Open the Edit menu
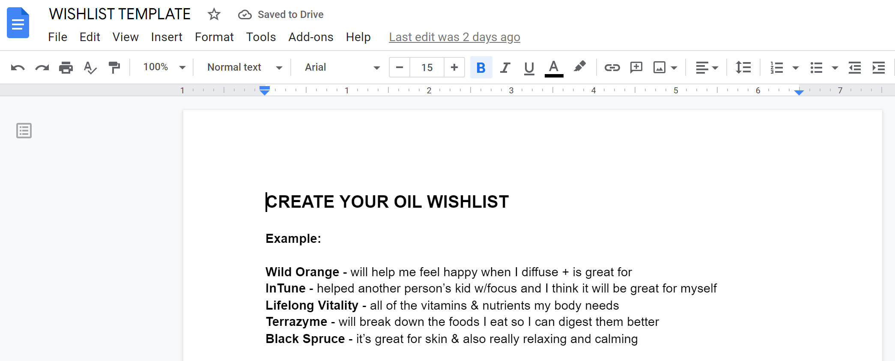The image size is (895, 361). pos(90,37)
